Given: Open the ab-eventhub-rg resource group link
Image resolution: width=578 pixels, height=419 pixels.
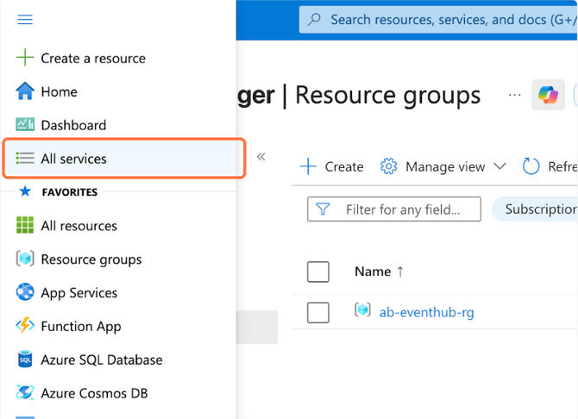Looking at the screenshot, I should 426,312.
